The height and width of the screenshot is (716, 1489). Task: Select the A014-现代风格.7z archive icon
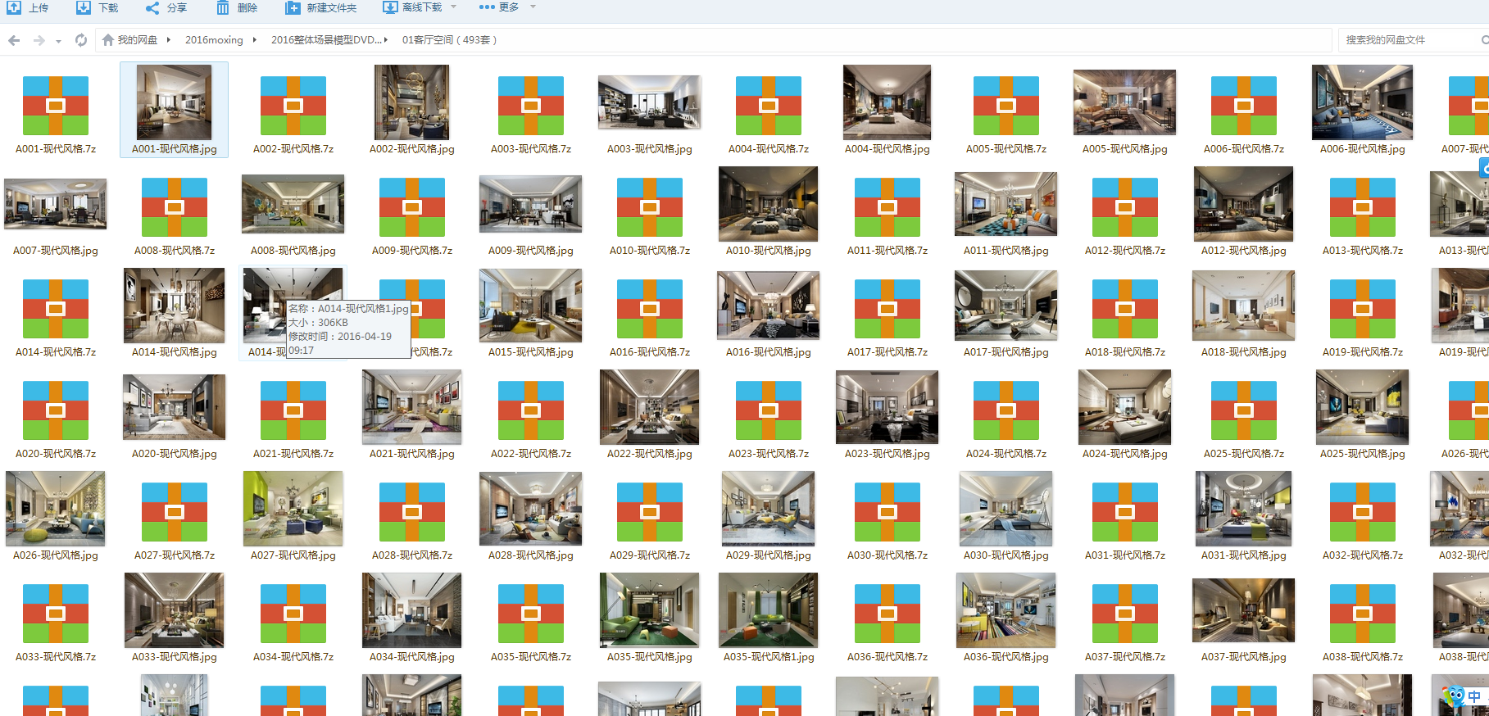tap(56, 309)
